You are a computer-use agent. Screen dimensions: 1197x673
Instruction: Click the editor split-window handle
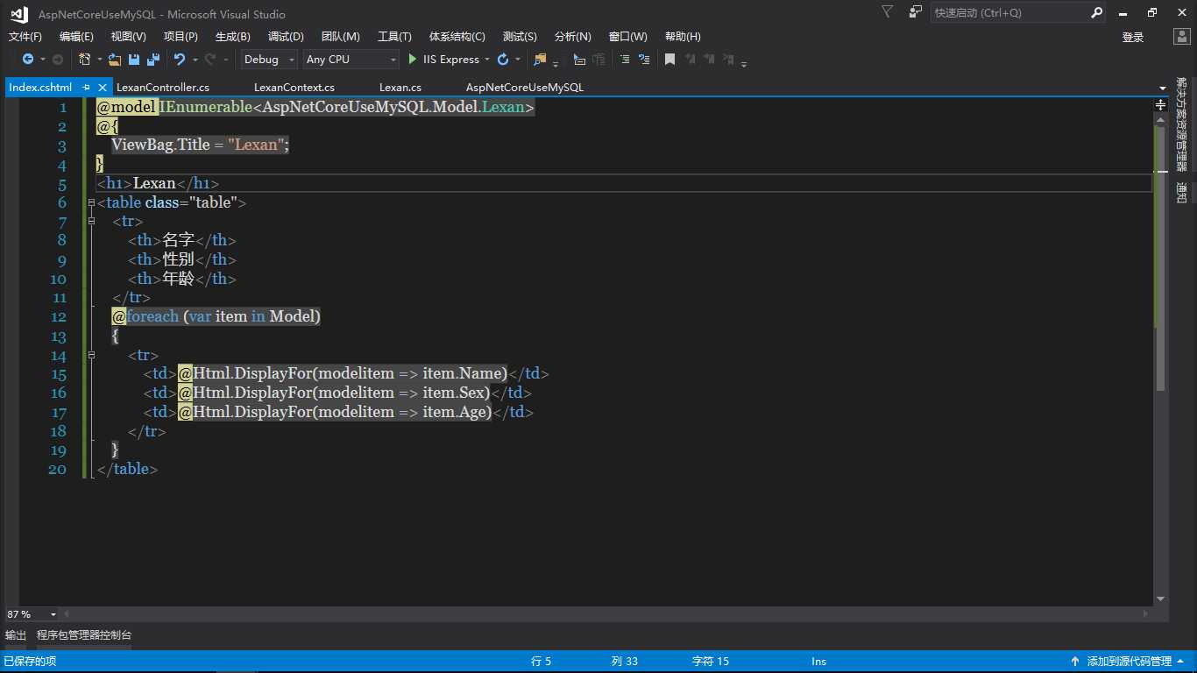coord(1160,103)
